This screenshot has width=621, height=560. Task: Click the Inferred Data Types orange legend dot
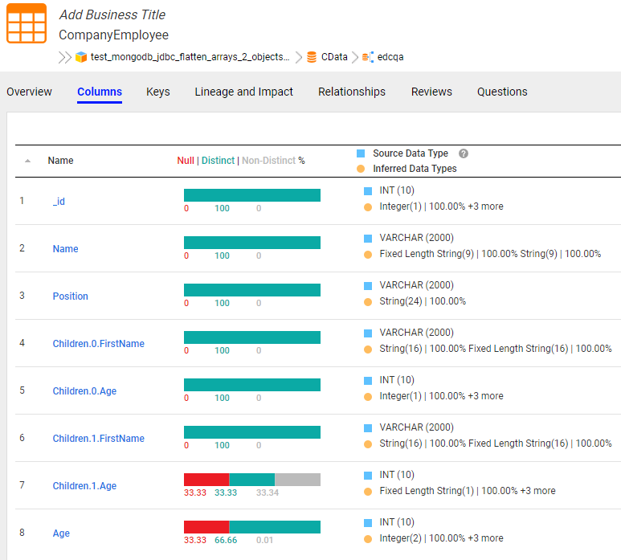[361, 169]
